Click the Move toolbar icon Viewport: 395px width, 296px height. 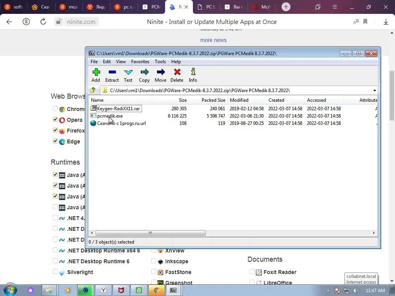coord(160,75)
